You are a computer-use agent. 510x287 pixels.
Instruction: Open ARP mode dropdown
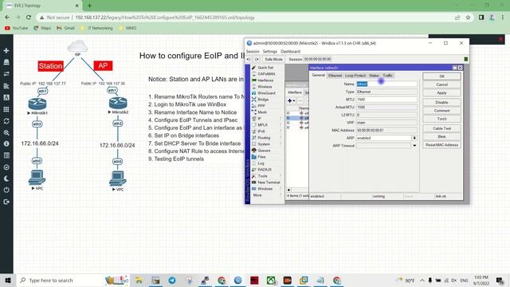tap(414, 138)
